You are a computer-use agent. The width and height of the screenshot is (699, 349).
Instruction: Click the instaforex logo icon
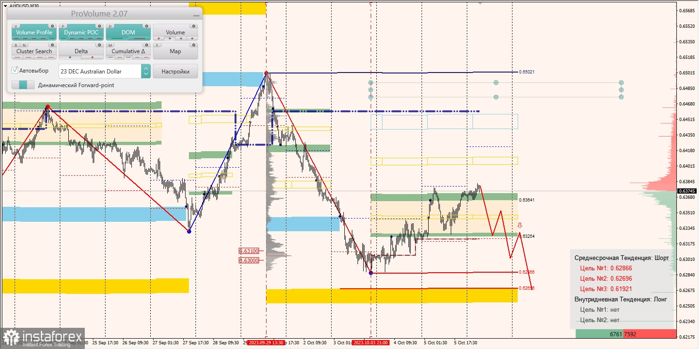11,338
